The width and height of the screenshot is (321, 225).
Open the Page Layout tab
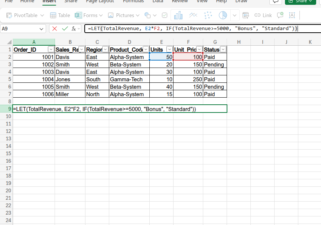click(x=100, y=1)
